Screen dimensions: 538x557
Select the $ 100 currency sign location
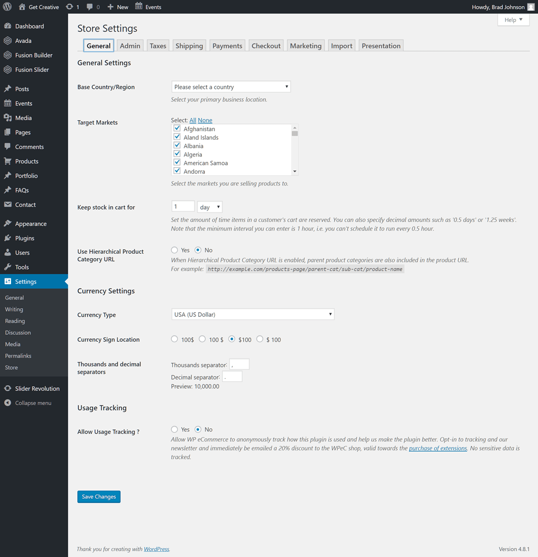pyautogui.click(x=260, y=339)
